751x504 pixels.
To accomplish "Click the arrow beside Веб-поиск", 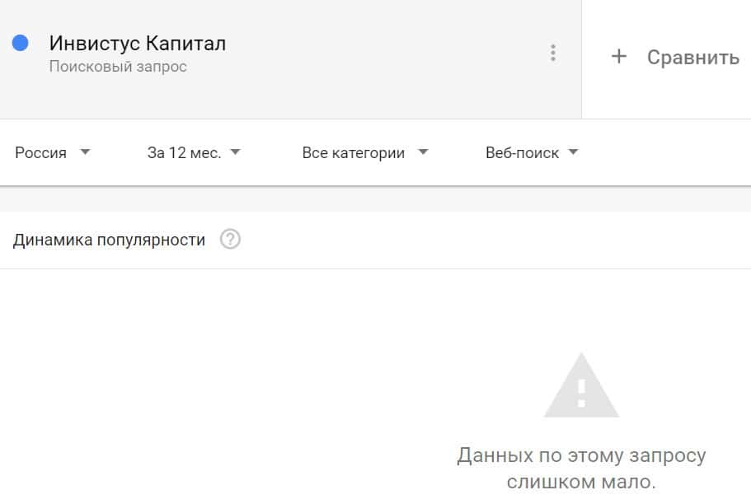I will 574,152.
